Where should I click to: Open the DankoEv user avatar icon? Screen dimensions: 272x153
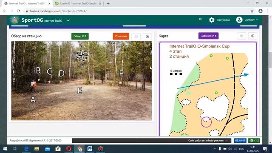(239, 20)
